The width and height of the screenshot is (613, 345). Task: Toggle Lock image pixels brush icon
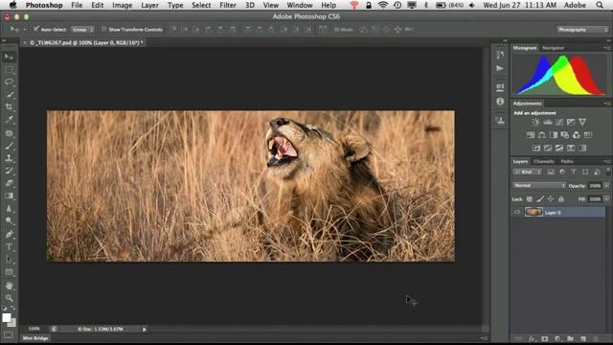540,199
